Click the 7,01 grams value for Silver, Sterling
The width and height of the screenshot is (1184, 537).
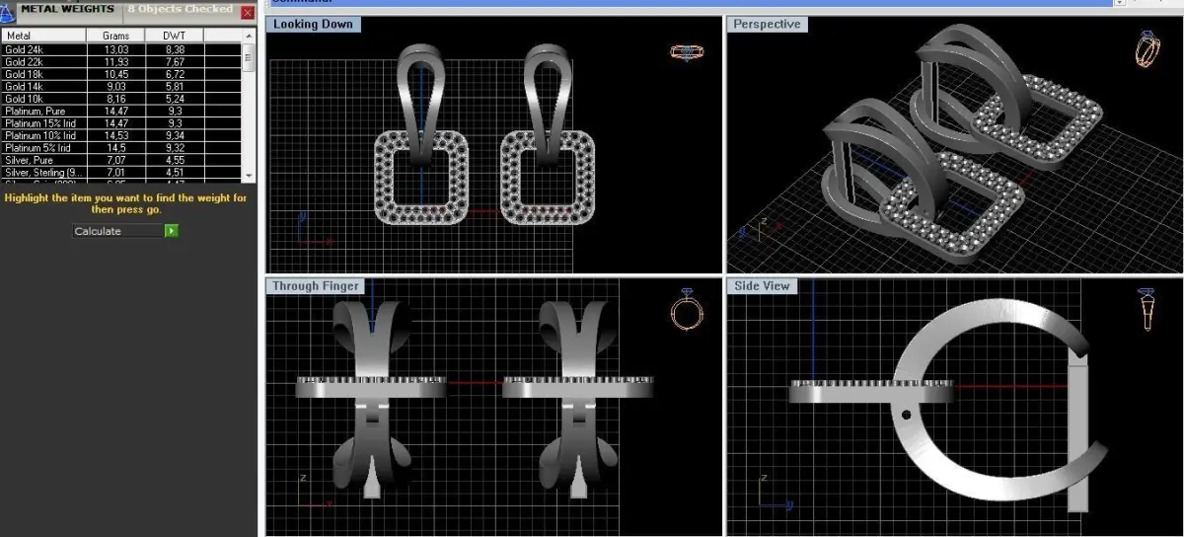click(116, 173)
